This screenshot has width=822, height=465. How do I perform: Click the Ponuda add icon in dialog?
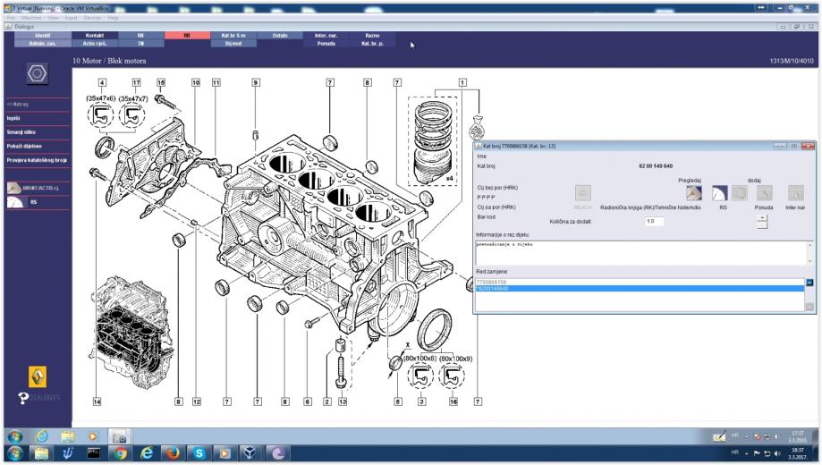pos(764,191)
